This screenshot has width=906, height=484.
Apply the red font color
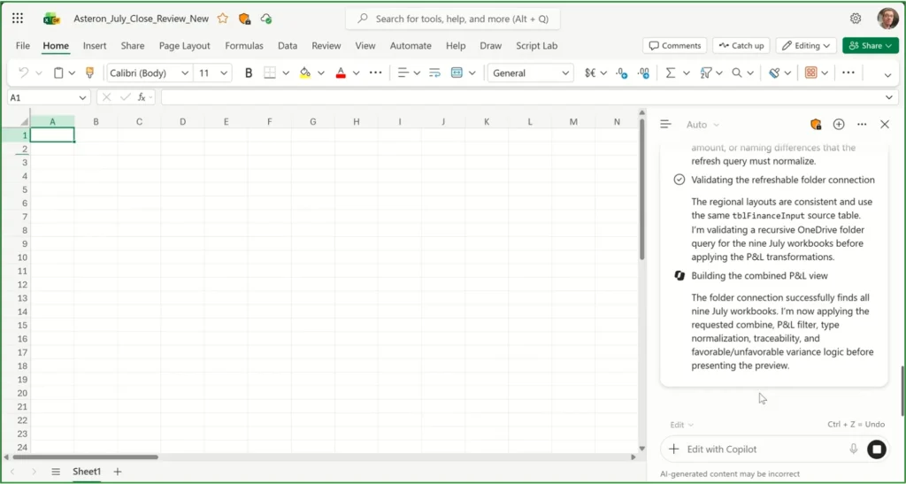pyautogui.click(x=341, y=73)
